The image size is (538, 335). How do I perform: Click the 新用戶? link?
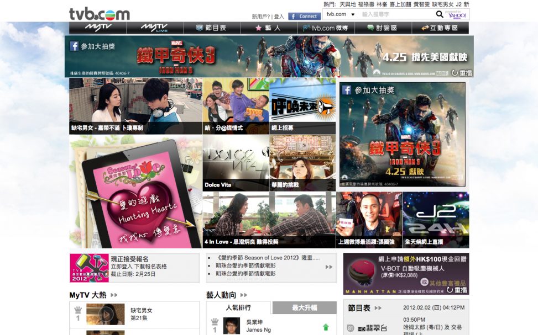[x=261, y=17]
